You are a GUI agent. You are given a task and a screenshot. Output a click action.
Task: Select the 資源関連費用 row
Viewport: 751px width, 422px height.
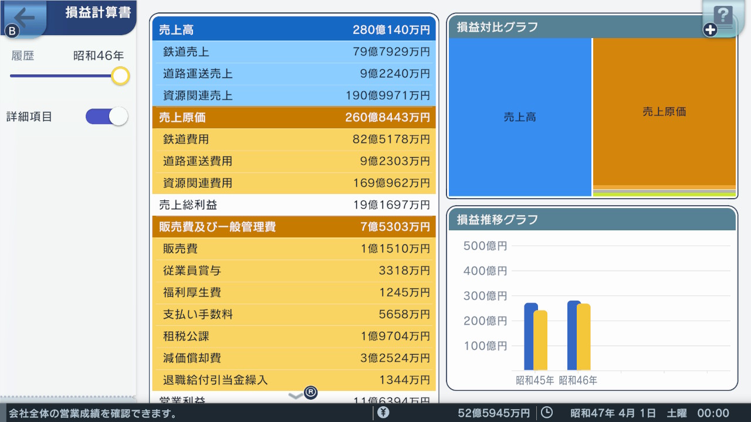point(294,183)
